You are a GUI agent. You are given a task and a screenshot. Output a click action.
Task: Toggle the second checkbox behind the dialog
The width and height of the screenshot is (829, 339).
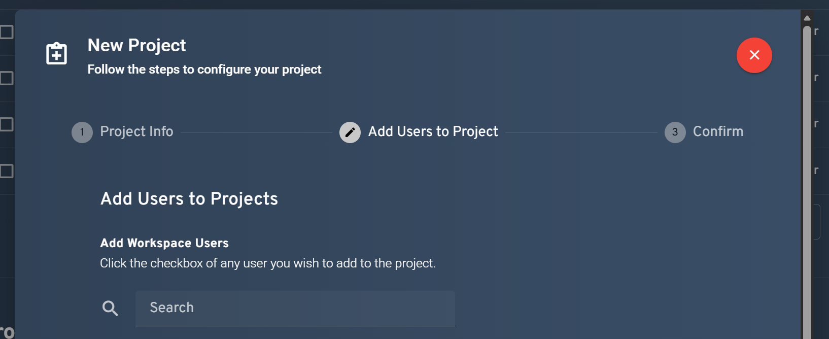(5, 78)
